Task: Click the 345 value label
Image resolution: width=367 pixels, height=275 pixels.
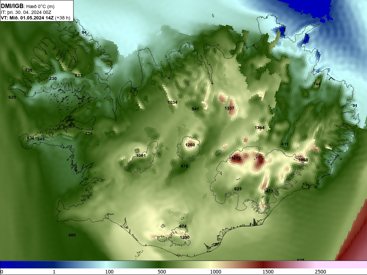Action: 41,139
